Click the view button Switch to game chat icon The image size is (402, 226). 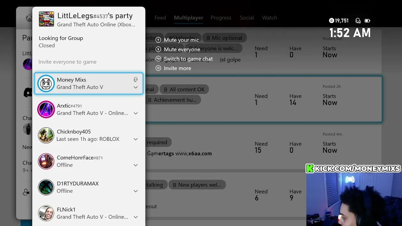point(158,59)
